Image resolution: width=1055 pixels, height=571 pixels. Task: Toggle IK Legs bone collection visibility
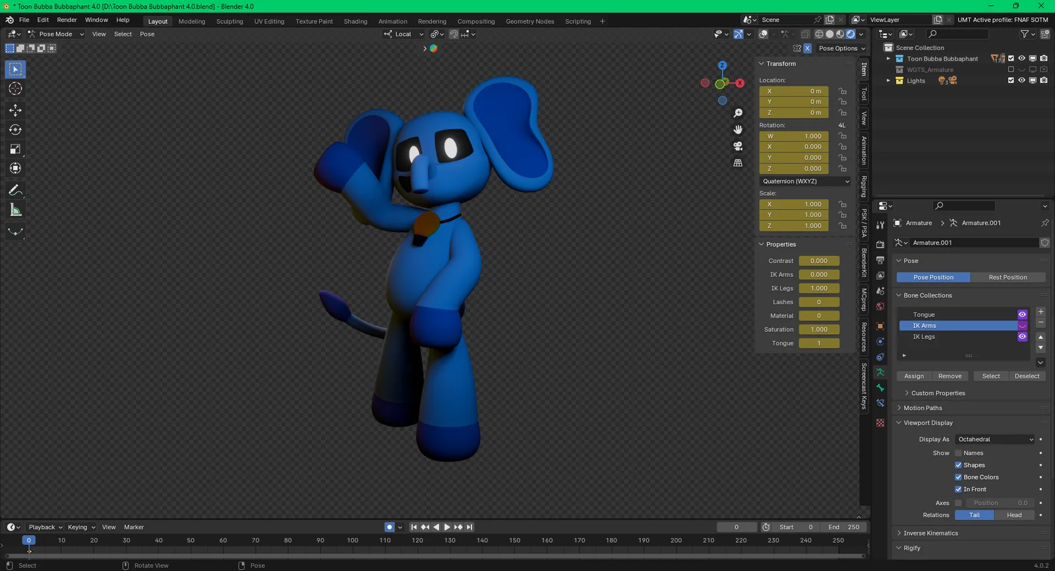point(1022,337)
